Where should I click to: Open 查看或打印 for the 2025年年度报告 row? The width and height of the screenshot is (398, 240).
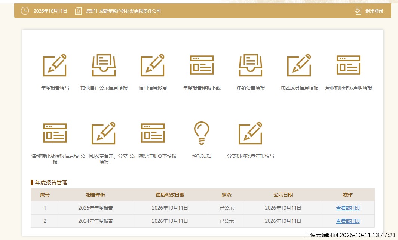(x=348, y=208)
